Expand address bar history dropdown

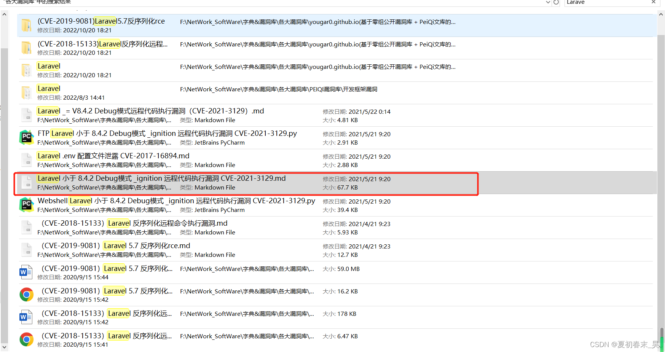click(548, 2)
